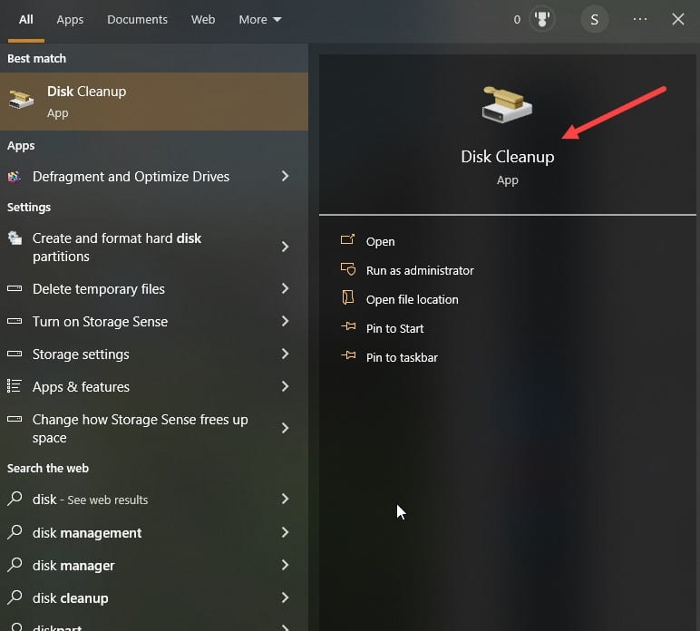The image size is (700, 631).
Task: Select the disk management suggestion
Action: pos(154,532)
